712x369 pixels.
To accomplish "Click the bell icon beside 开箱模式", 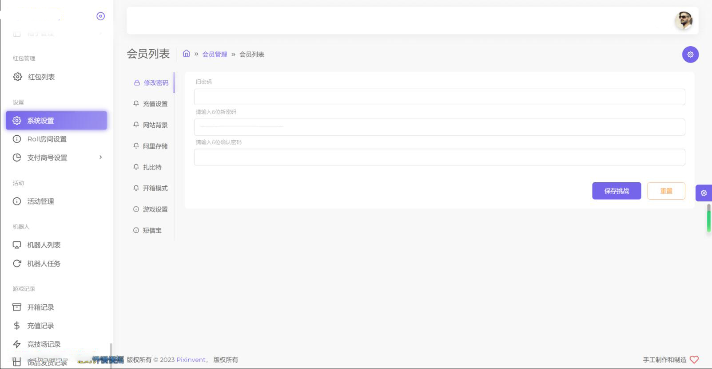I will 136,188.
